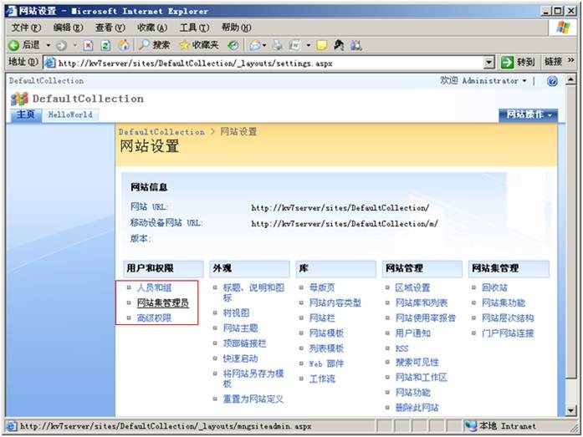Image resolution: width=583 pixels, height=437 pixels.
Task: Open the 门户网站连接 link
Action: [x=508, y=333]
